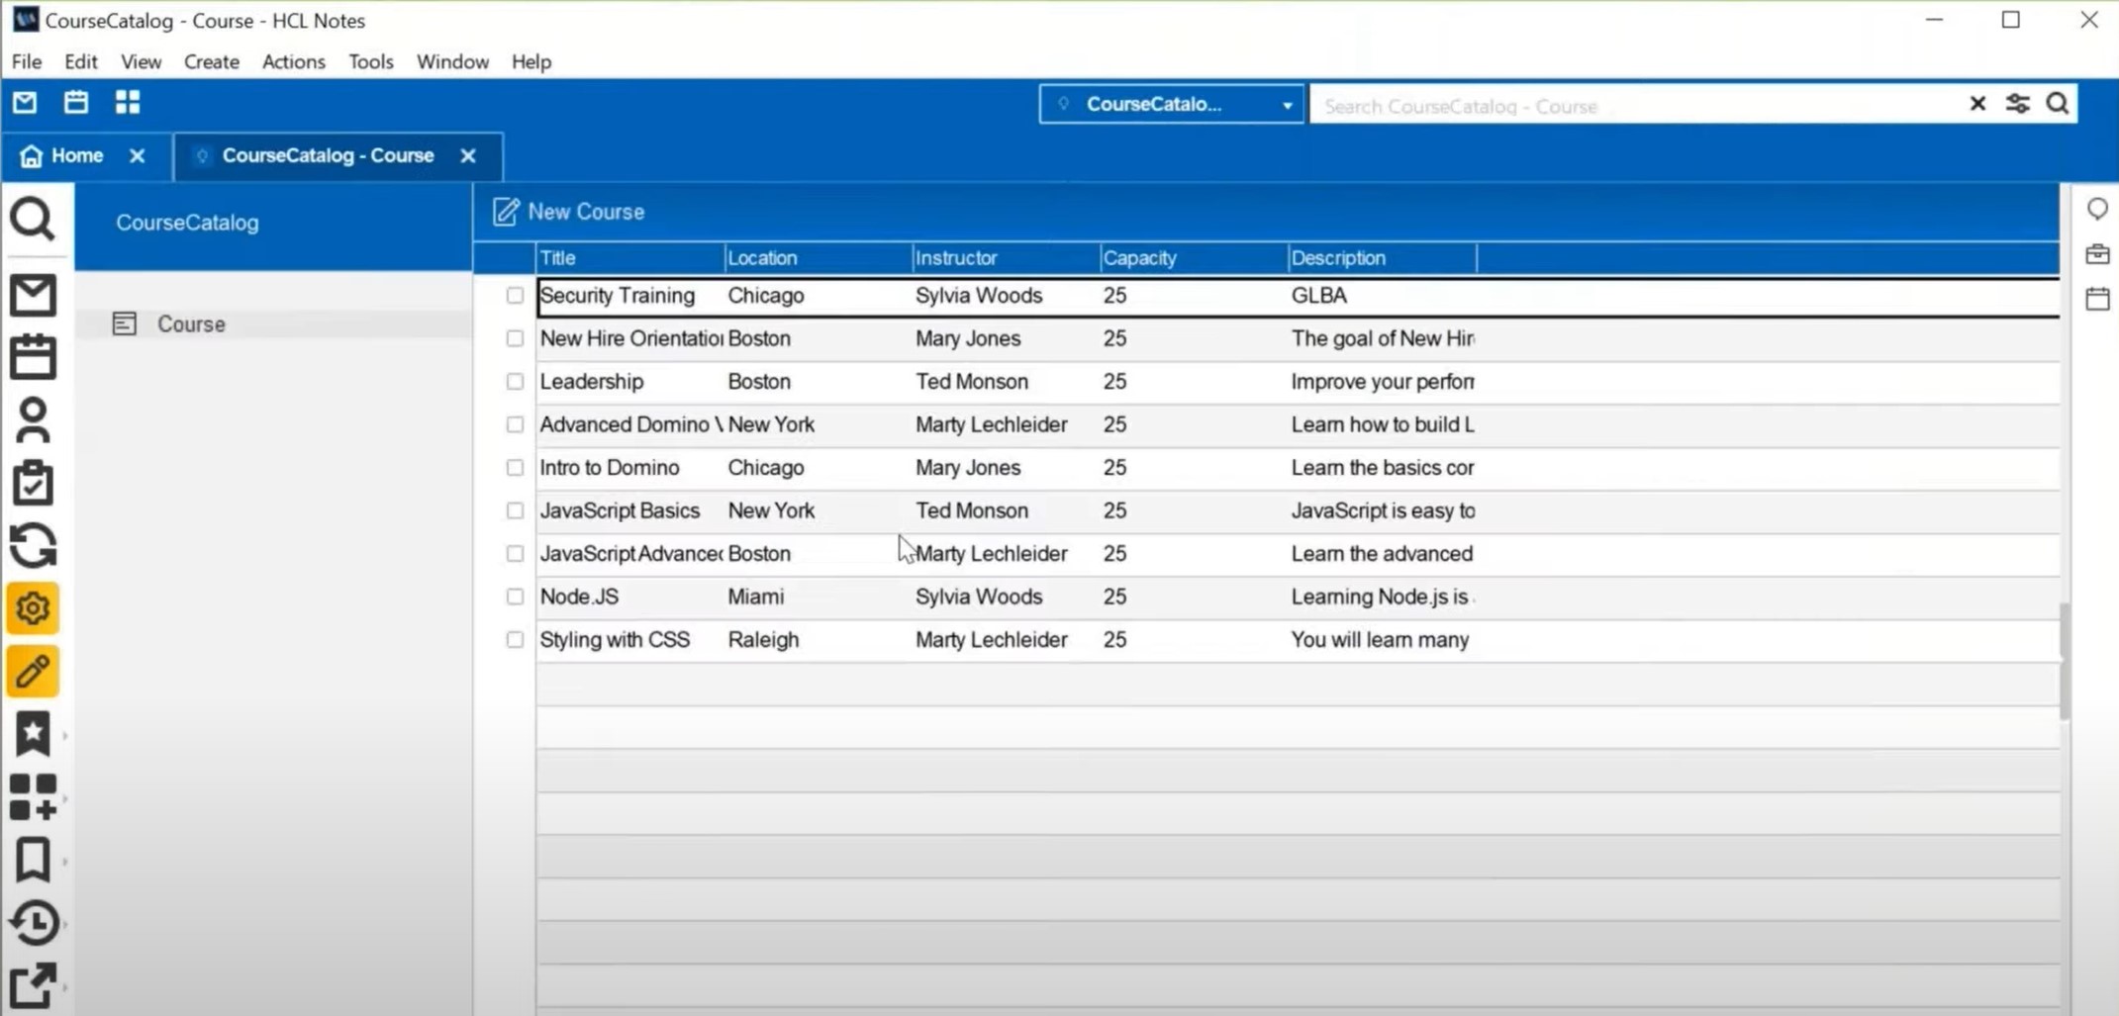This screenshot has width=2119, height=1016.
Task: Check the New Hire Orientation row checkbox
Action: coord(515,338)
